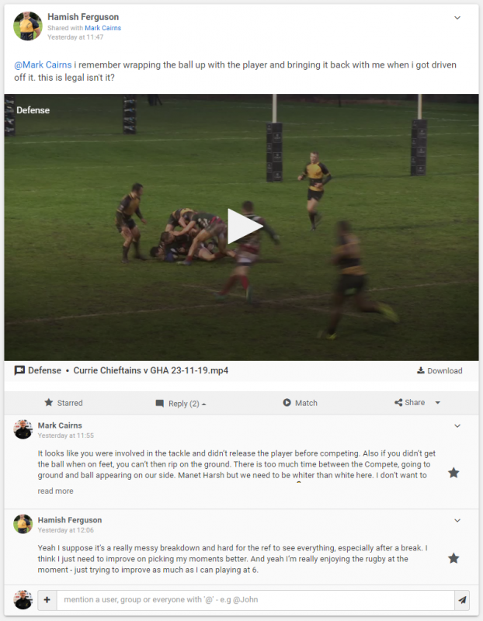Click the Defense comment icon under the video
This screenshot has height=621, width=483.
[x=19, y=370]
